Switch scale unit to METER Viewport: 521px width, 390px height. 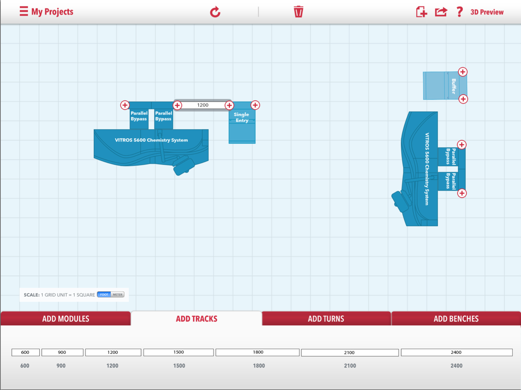(117, 295)
